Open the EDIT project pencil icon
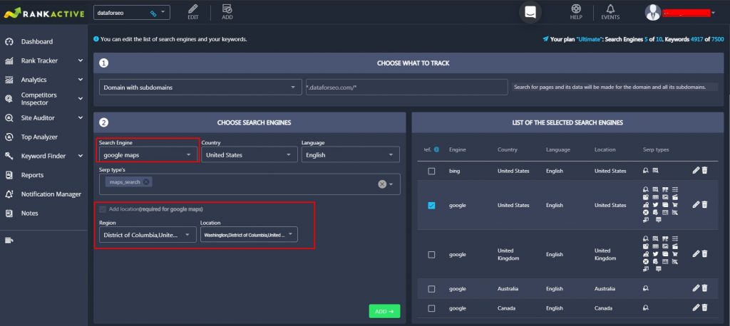 pos(192,9)
